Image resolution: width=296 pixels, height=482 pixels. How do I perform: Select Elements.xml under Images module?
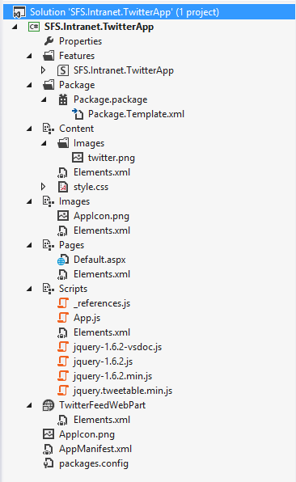(102, 230)
